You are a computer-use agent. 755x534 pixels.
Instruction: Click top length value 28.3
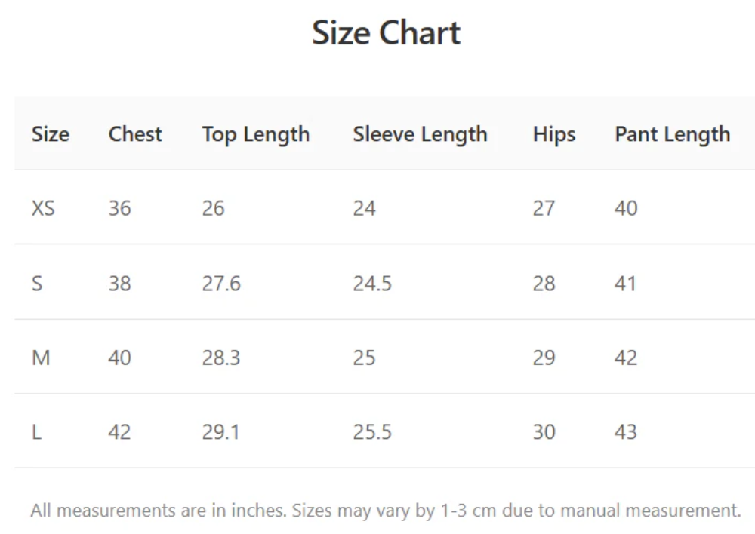(x=220, y=358)
